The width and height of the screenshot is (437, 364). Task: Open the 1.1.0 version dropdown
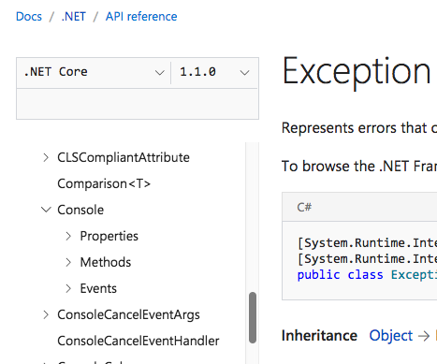click(x=214, y=72)
